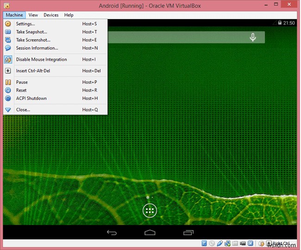Click the Close down-arrow icon
301x250 pixels.
click(x=8, y=110)
